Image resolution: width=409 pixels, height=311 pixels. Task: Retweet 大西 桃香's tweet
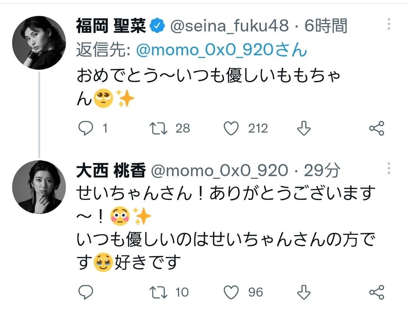pyautogui.click(x=159, y=292)
